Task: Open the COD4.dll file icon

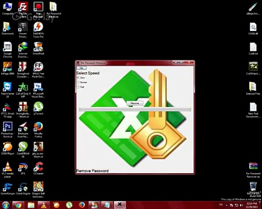Action: pos(253,28)
